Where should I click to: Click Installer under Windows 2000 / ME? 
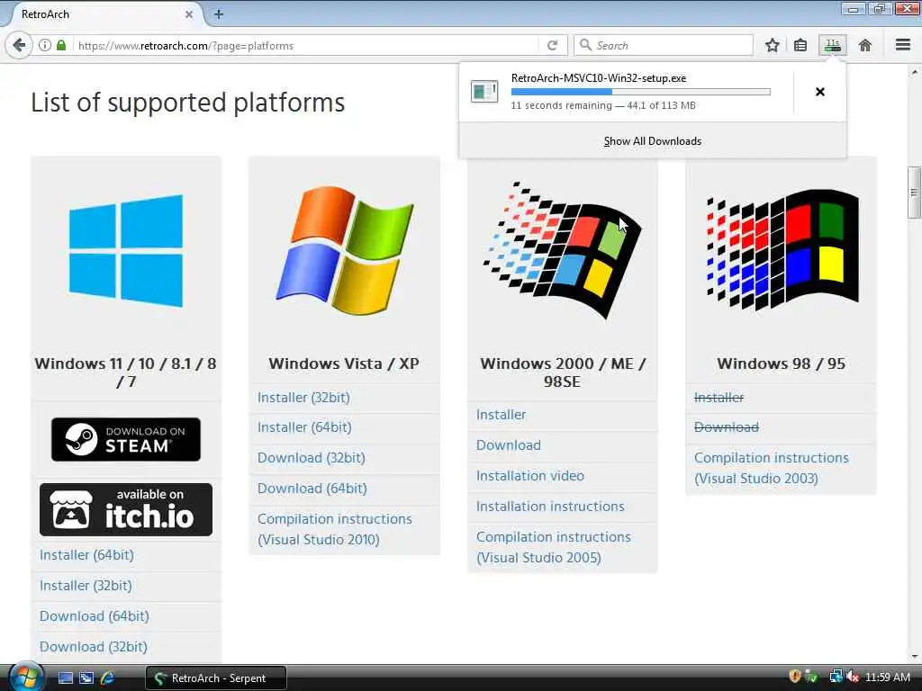pyautogui.click(x=501, y=415)
